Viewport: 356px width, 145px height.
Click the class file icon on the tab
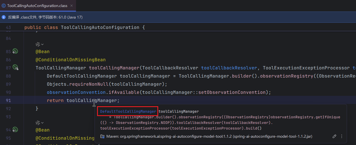point(4,6)
